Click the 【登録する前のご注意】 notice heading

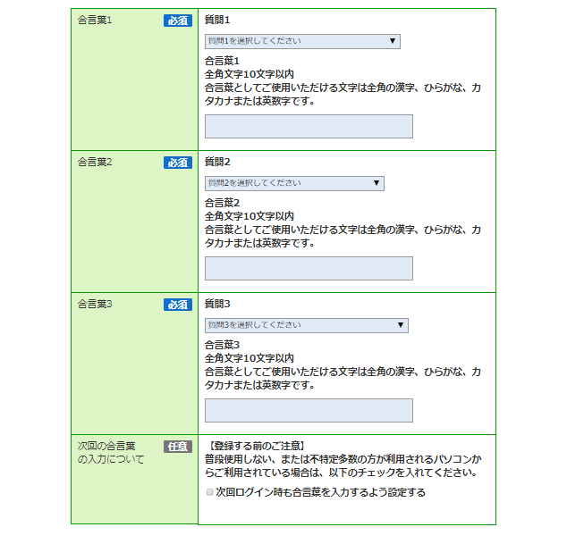(x=256, y=446)
